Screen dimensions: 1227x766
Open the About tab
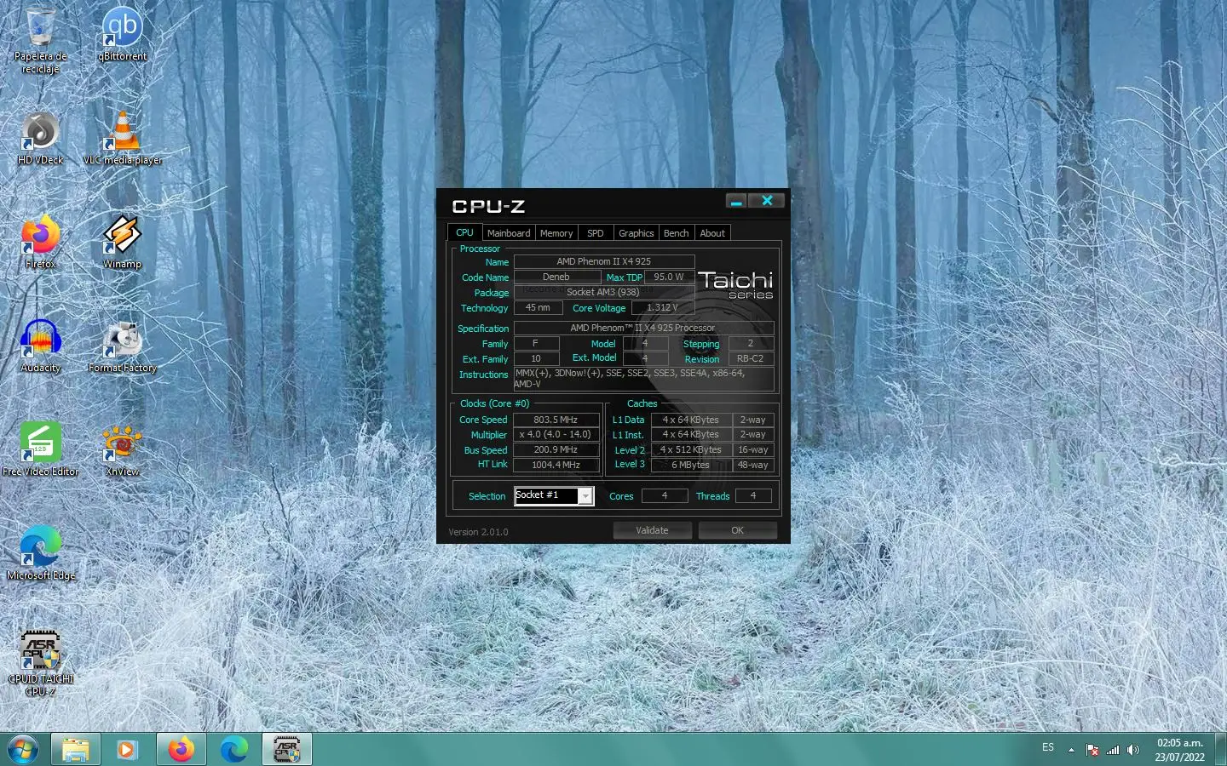(712, 233)
